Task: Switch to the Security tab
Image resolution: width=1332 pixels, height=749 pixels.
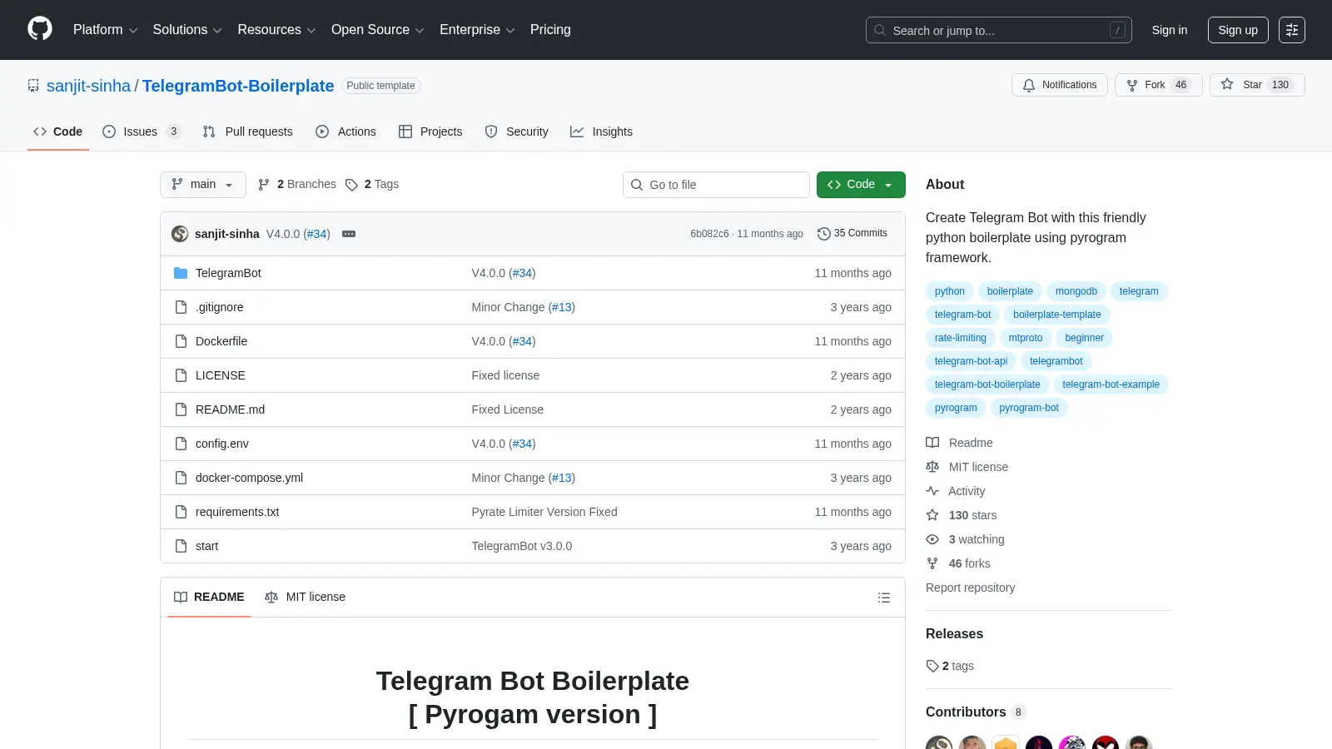Action: point(517,131)
